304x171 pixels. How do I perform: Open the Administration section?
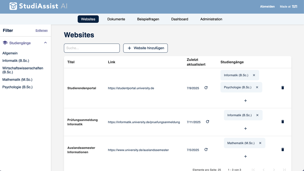click(x=211, y=19)
